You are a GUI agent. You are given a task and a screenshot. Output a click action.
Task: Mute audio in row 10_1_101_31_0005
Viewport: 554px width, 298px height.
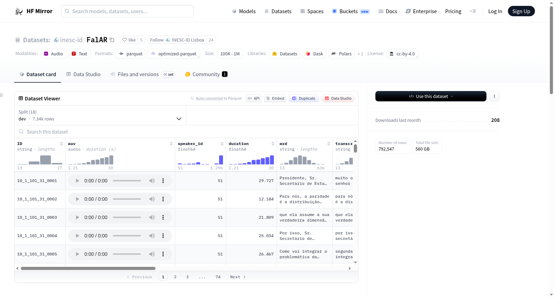coord(152,254)
